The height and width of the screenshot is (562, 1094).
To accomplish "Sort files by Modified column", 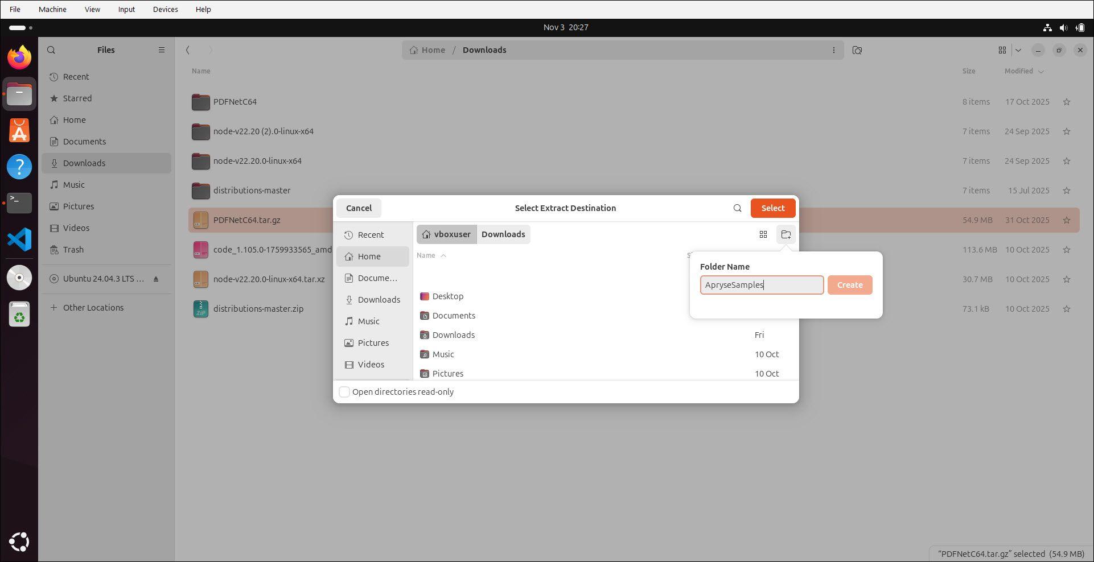I will [1018, 71].
